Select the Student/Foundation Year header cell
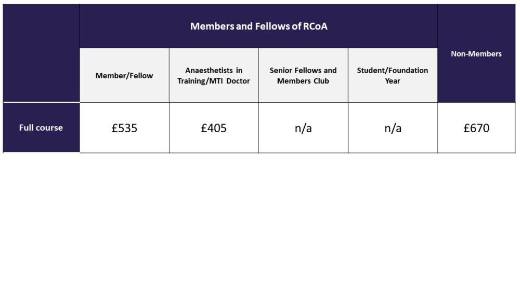This screenshot has width=520, height=292. 393,75
